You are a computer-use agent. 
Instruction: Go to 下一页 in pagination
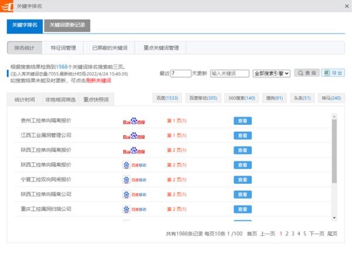click(x=317, y=234)
